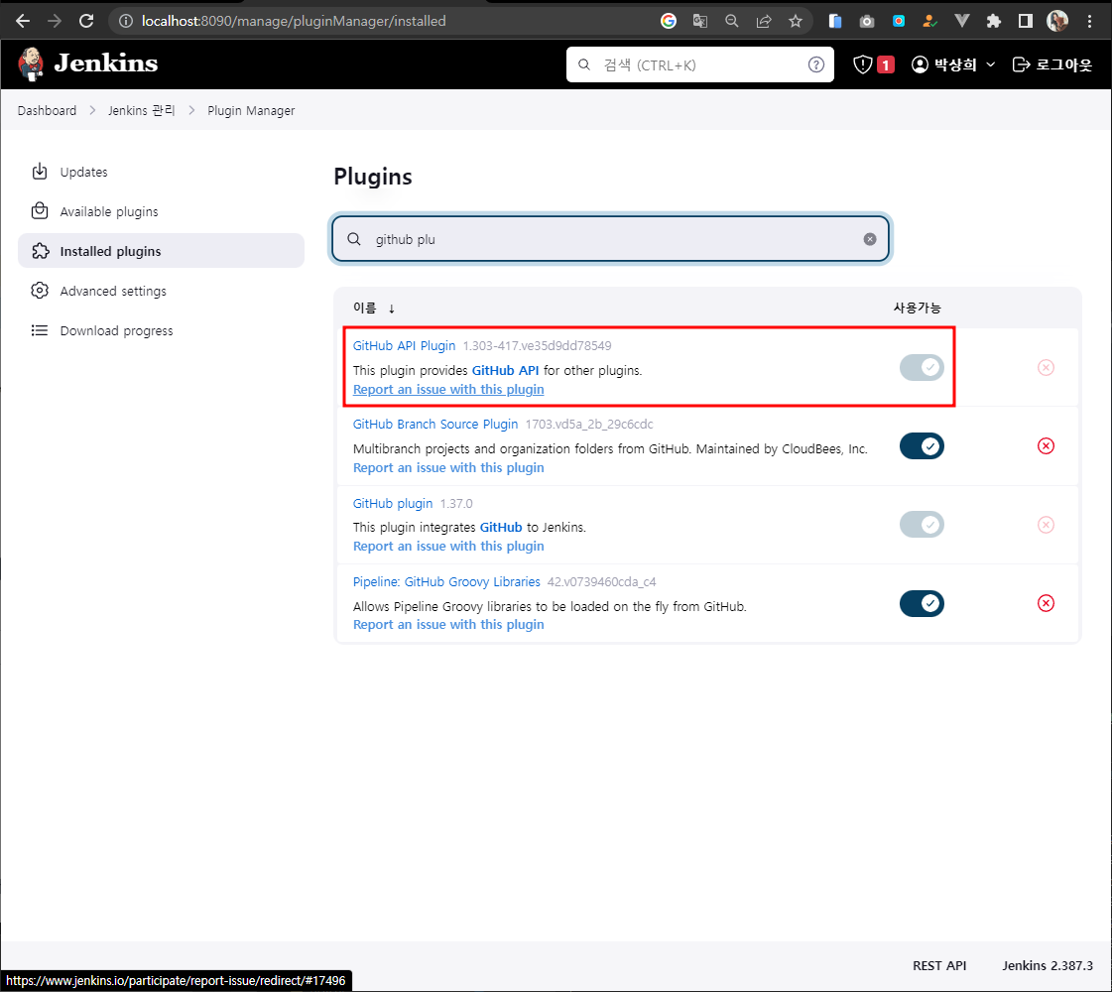Select Installed plugins in sidebar

click(x=161, y=251)
